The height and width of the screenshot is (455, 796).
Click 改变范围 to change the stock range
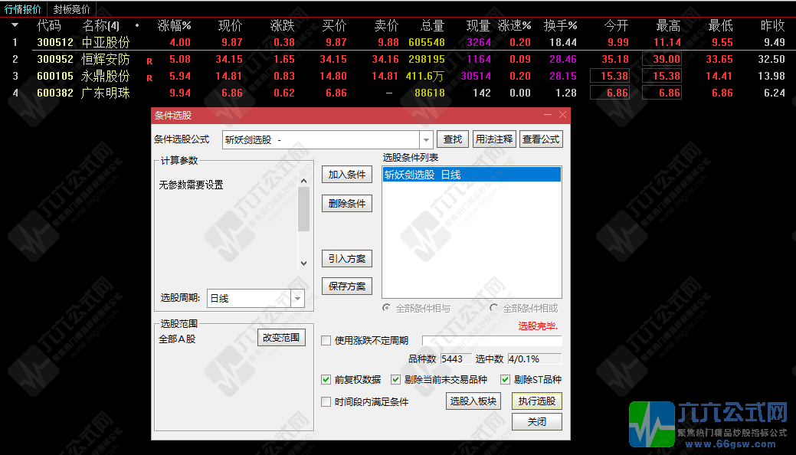pos(282,337)
